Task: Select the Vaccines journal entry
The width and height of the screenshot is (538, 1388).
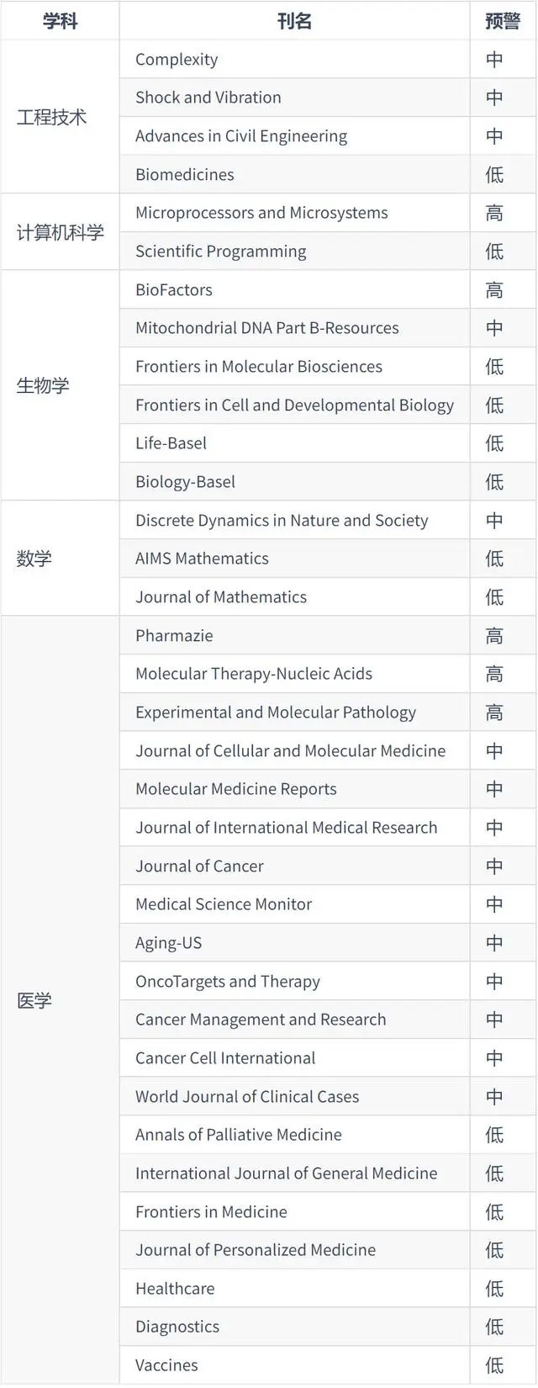Action: click(166, 1365)
